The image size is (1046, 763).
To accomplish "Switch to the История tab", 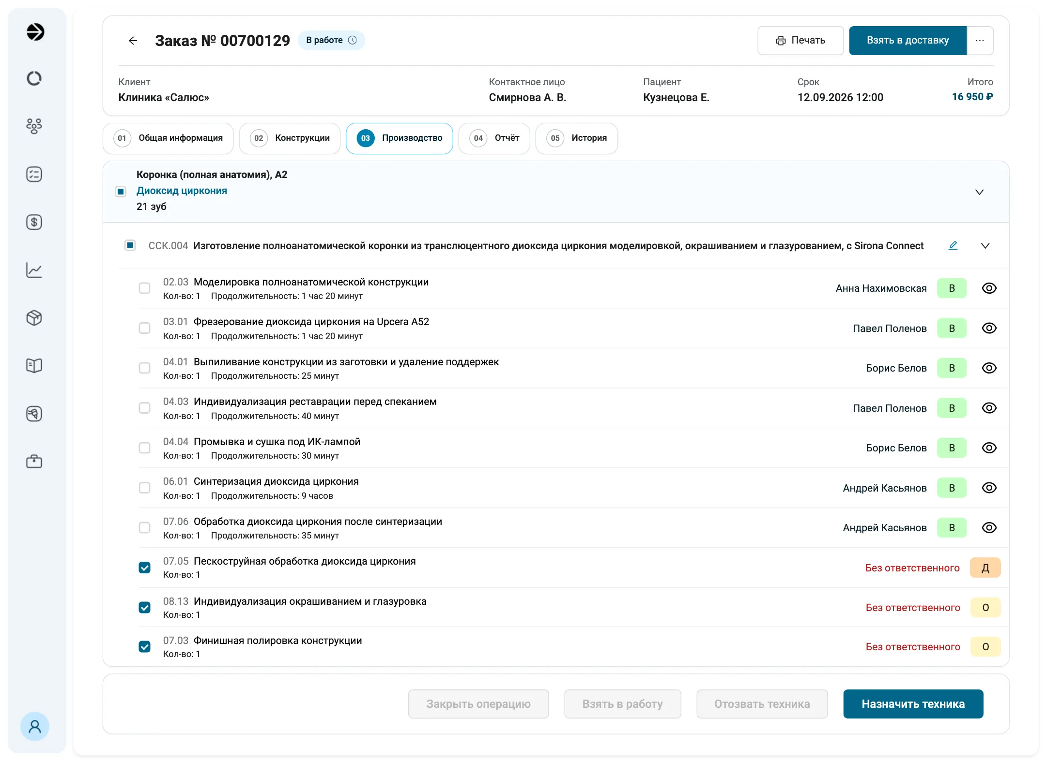I will click(576, 138).
